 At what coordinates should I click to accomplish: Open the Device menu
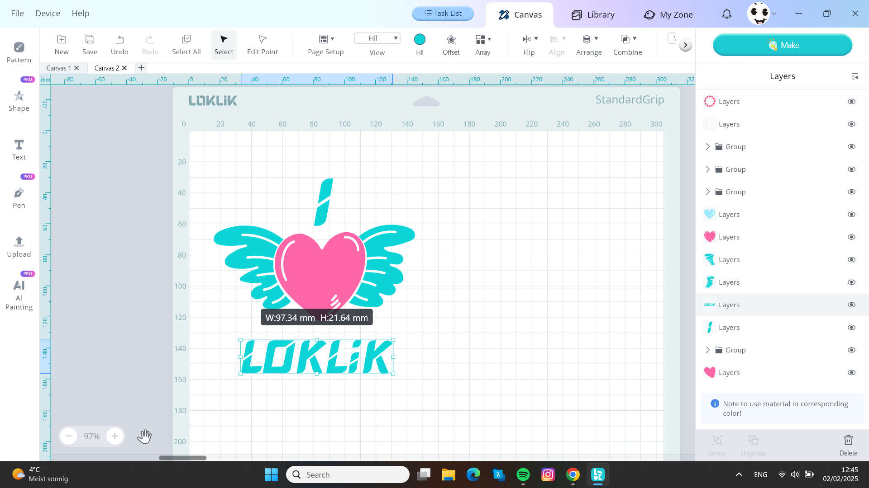coord(48,14)
